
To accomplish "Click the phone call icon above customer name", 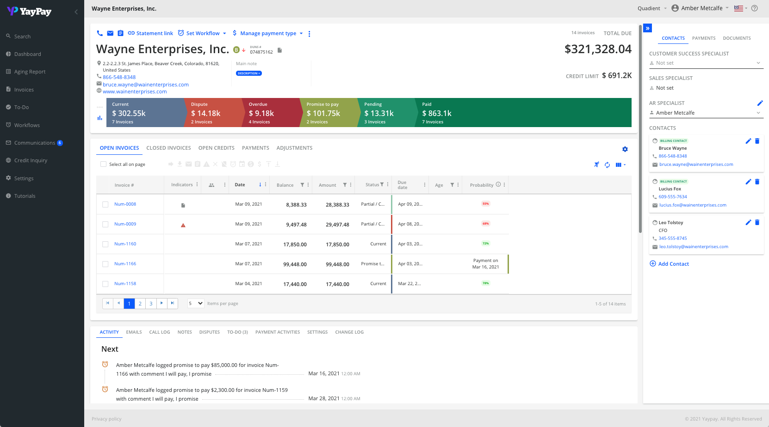I will pos(99,33).
